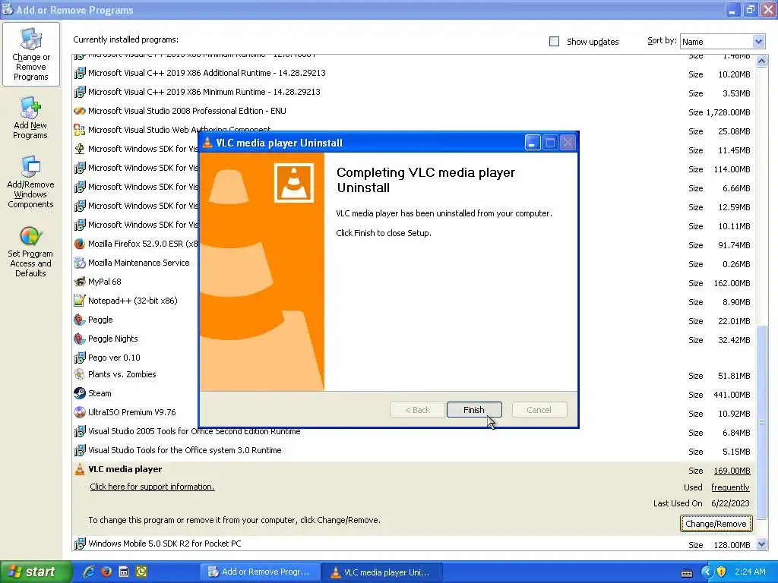Open 'Click here for support information' link
The width and height of the screenshot is (778, 583).
(x=152, y=487)
